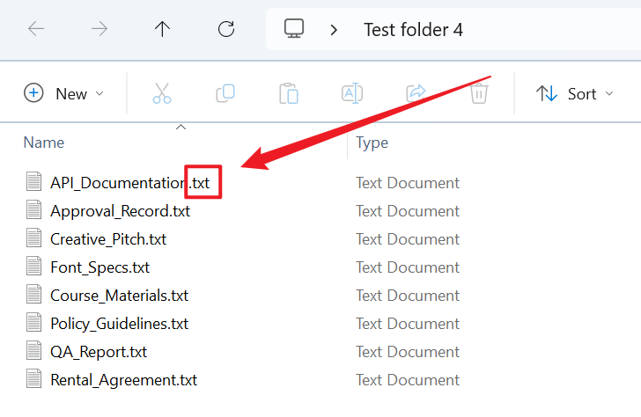
Task: Select the Creative_Pitch.txt file
Action: pos(108,239)
